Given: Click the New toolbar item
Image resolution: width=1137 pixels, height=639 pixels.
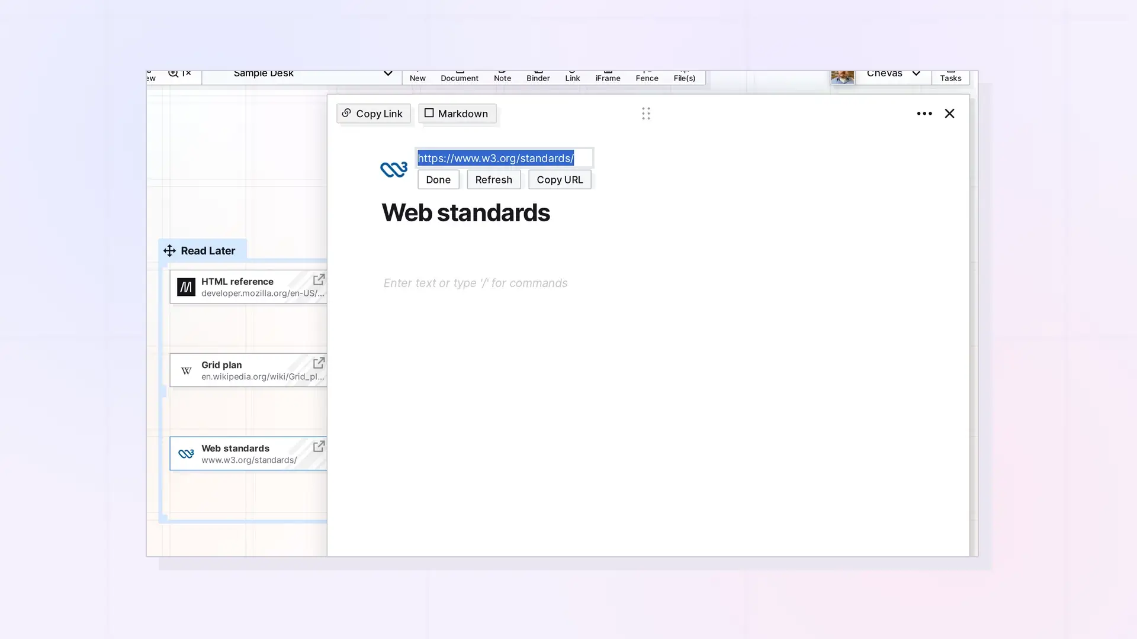Looking at the screenshot, I should tap(417, 77).
